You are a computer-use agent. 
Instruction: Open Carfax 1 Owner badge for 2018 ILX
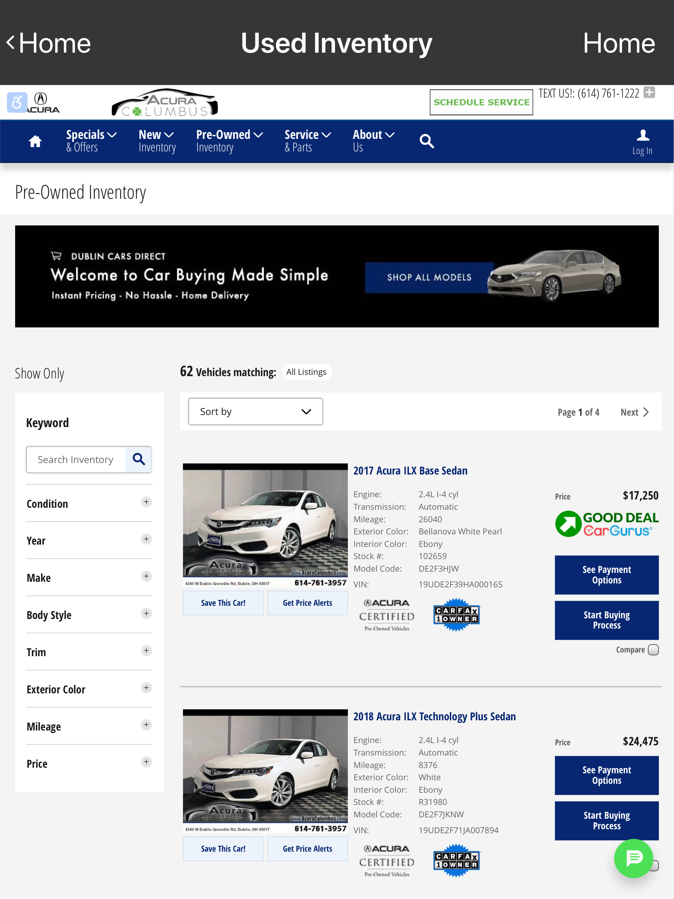pyautogui.click(x=456, y=860)
